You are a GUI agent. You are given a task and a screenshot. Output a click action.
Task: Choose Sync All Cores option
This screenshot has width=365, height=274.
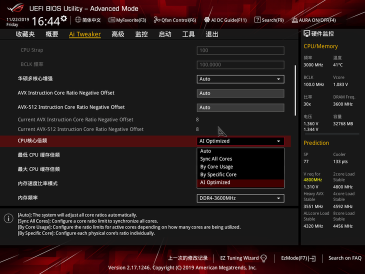[x=240, y=159]
